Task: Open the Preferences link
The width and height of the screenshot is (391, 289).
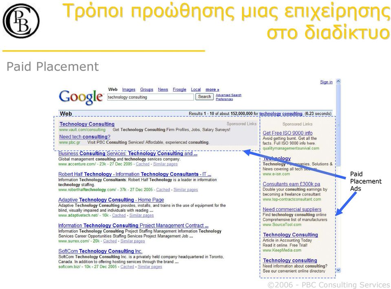Action: coord(224,99)
